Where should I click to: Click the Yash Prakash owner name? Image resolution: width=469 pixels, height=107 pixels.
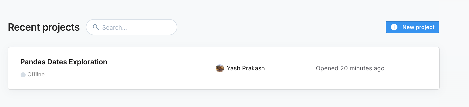pos(246,68)
